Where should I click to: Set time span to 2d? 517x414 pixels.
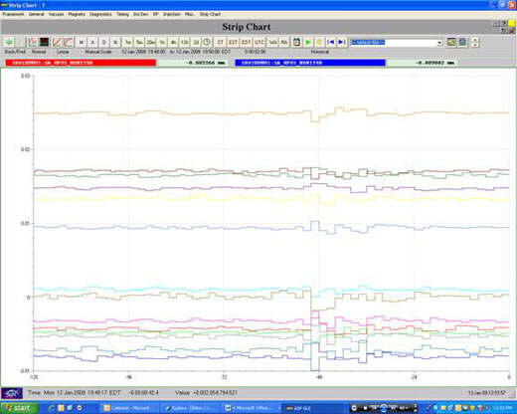[x=196, y=42]
